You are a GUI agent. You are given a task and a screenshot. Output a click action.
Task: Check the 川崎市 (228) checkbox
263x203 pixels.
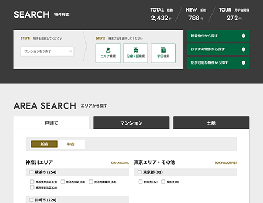31,200
